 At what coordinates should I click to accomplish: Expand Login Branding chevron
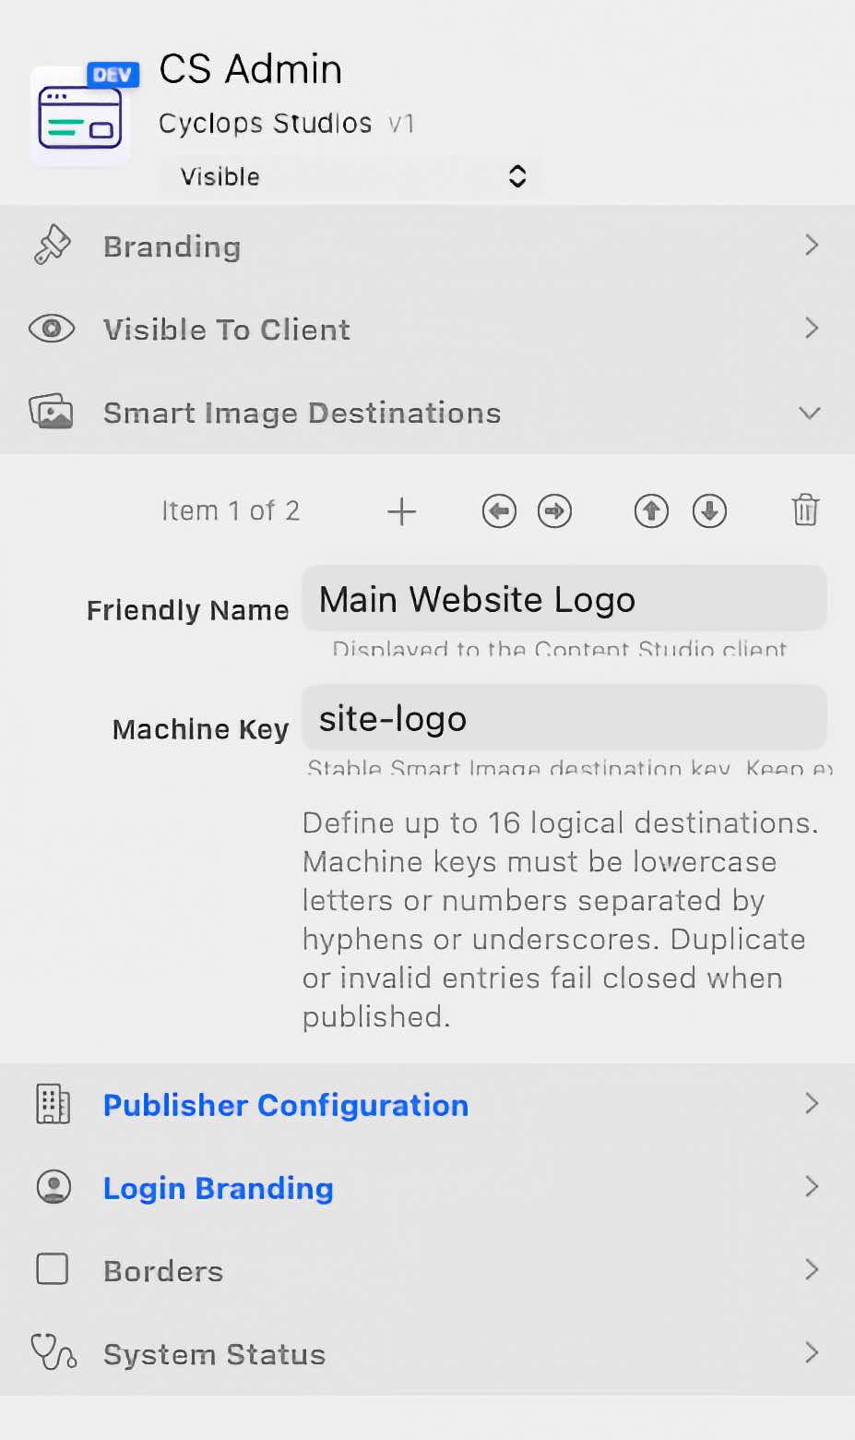coord(811,1186)
